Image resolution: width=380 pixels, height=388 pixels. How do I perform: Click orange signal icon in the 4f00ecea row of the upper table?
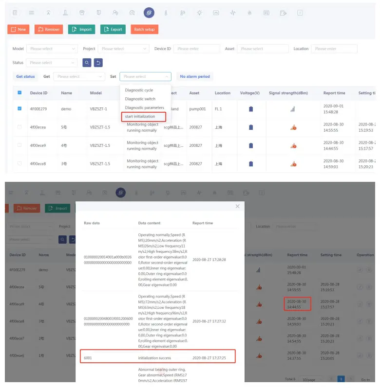pos(293,127)
